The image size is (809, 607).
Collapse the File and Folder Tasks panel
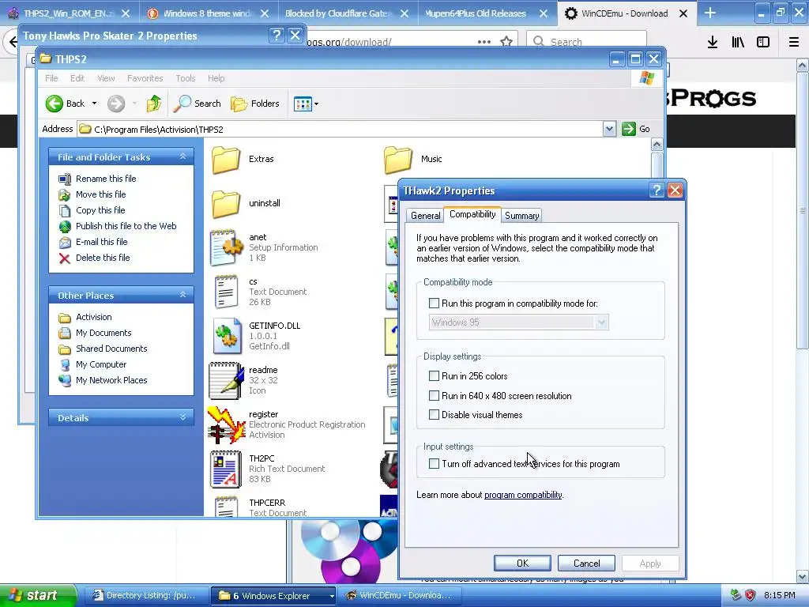point(182,156)
